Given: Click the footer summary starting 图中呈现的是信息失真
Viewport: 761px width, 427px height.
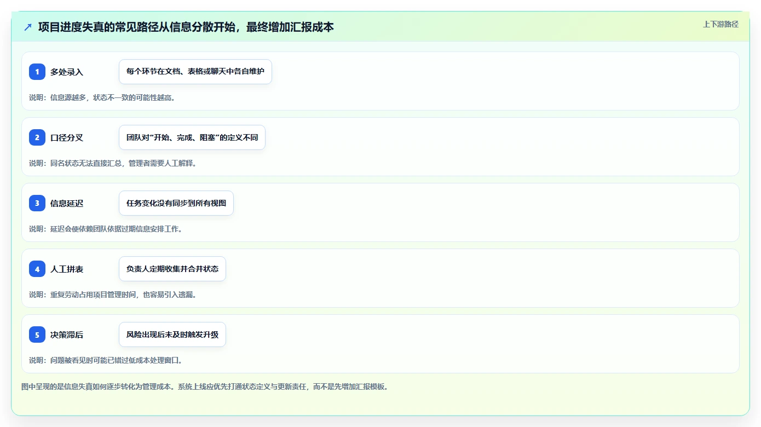Looking at the screenshot, I should click(x=205, y=386).
